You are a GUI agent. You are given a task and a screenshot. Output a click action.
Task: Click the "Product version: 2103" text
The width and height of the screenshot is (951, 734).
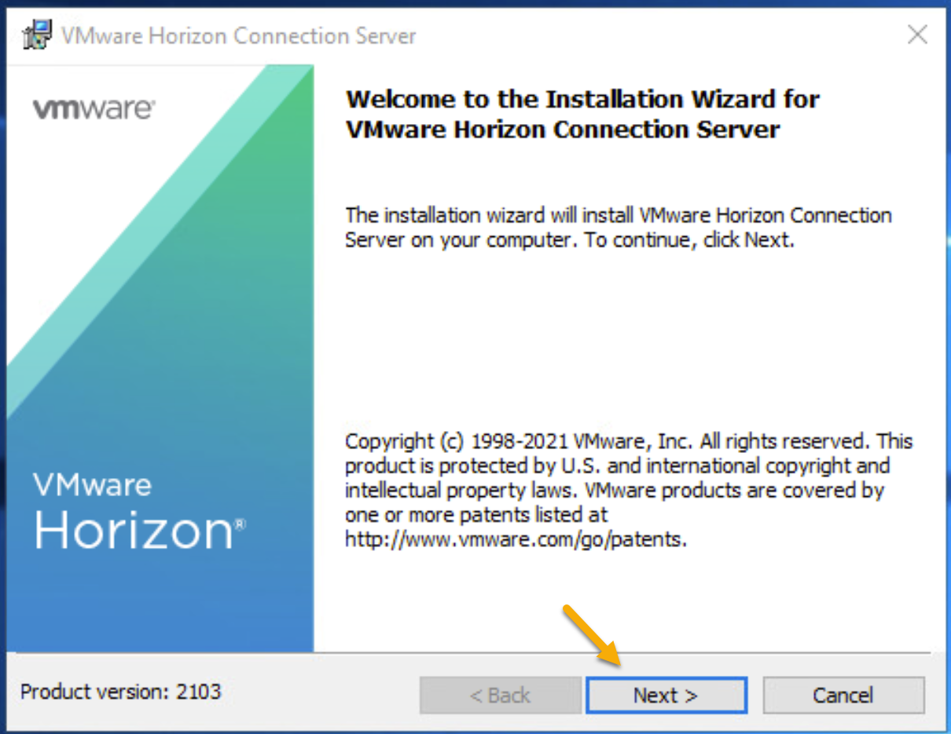point(121,692)
